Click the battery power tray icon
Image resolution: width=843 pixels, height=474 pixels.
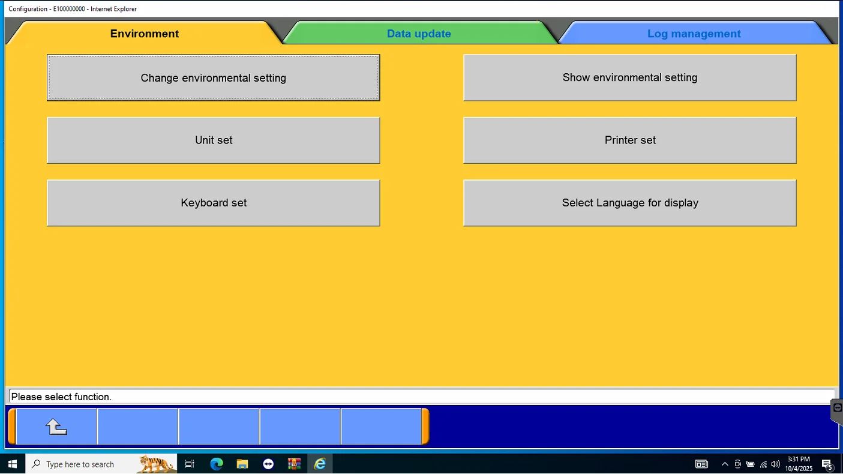[750, 464]
